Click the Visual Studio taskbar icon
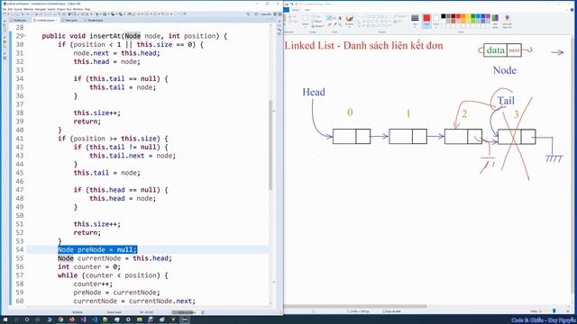This screenshot has height=324, width=577. pos(83,319)
